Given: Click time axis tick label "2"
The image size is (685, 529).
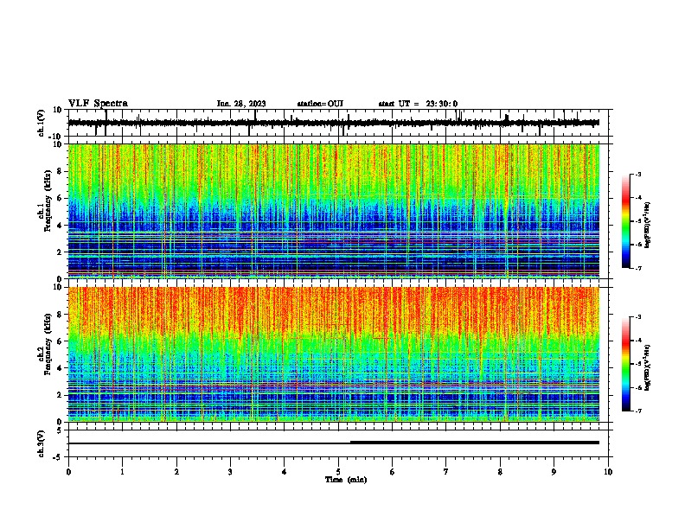Looking at the screenshot, I should pos(176,472).
